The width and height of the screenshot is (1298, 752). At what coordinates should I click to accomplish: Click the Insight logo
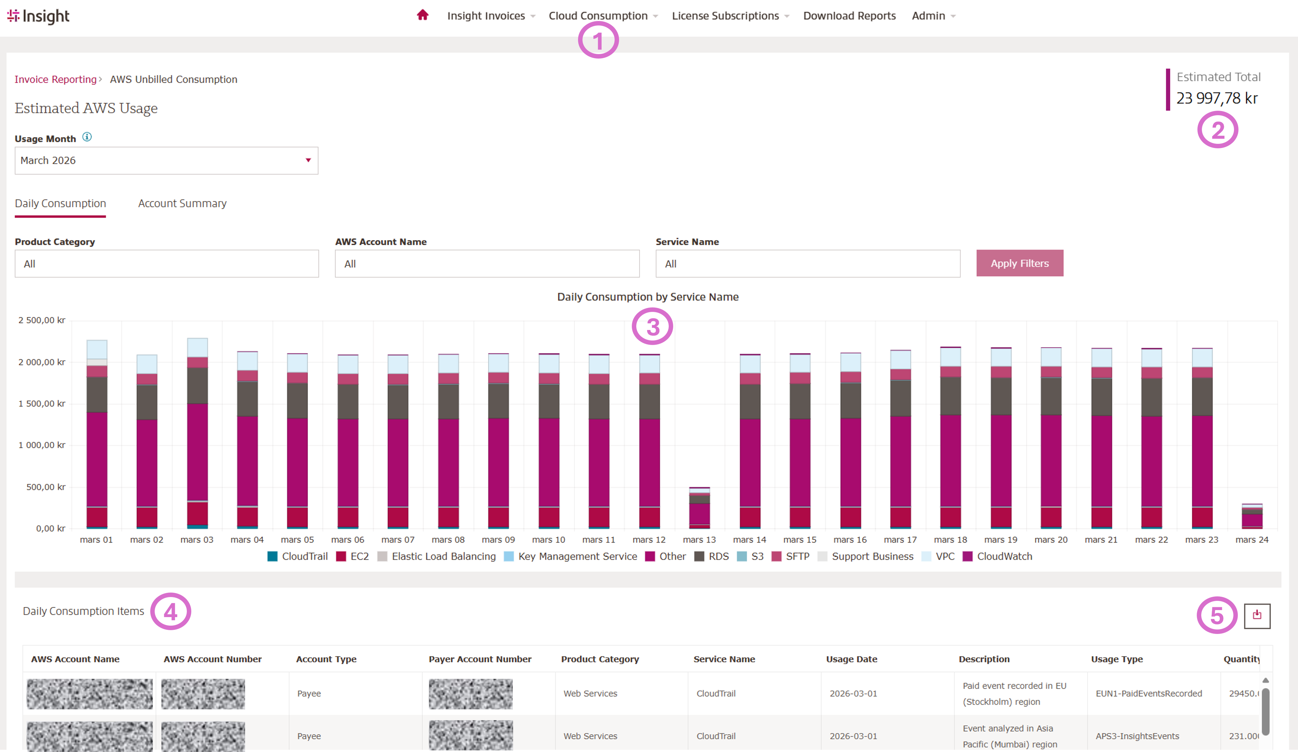pos(39,16)
